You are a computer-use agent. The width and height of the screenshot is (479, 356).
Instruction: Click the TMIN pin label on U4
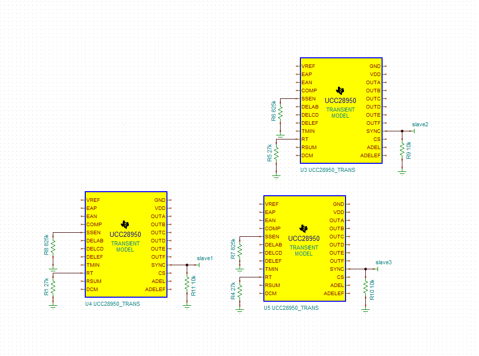93,265
